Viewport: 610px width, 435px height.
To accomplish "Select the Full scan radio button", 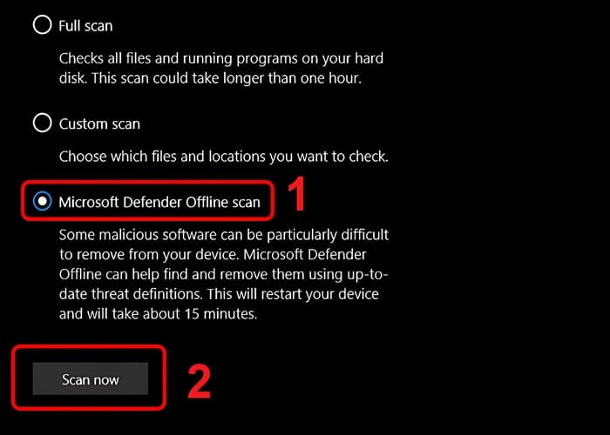I will [x=42, y=25].
